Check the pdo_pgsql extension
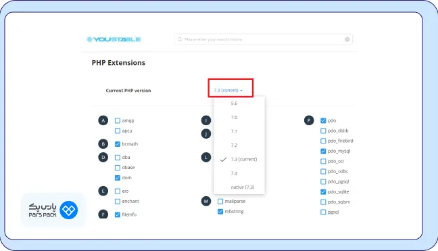 pos(323,182)
